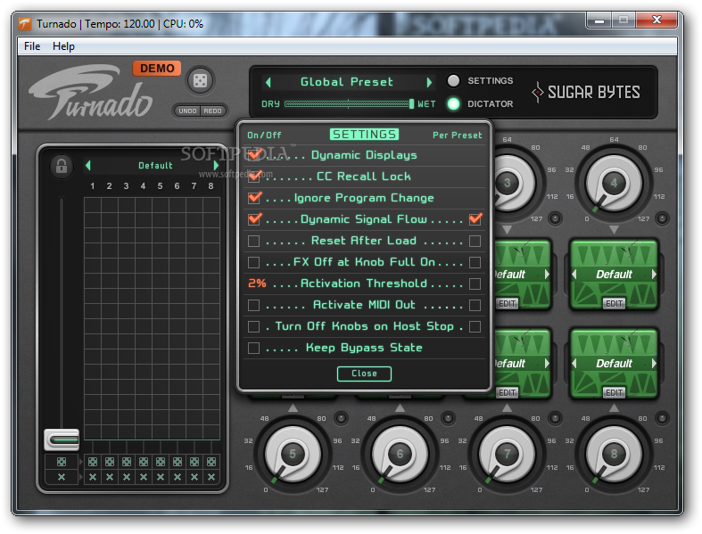Viewport: 702px width, 534px height.
Task: Click knob 6 dial
Action: pos(400,454)
